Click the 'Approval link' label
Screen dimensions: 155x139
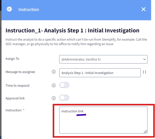pyautogui.click(x=15, y=98)
